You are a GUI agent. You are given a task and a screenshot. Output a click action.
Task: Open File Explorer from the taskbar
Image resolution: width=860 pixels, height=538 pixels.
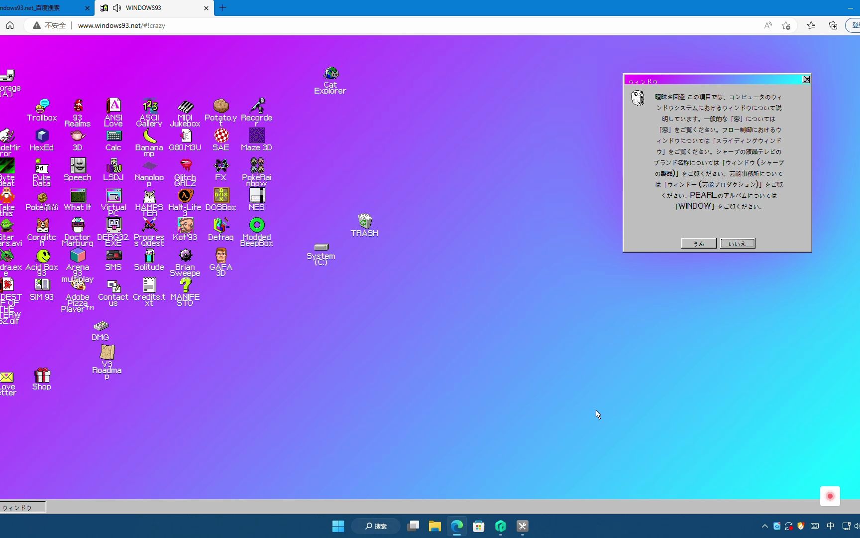pos(435,526)
